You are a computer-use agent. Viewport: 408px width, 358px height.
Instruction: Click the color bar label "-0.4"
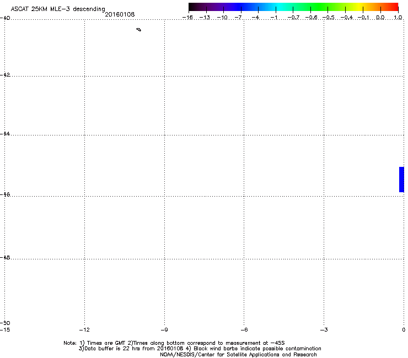pos(347,18)
